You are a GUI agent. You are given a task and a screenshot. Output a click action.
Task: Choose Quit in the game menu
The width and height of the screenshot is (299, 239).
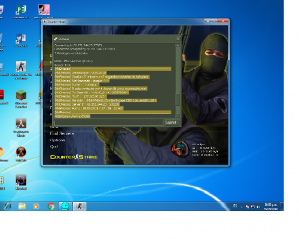click(54, 146)
